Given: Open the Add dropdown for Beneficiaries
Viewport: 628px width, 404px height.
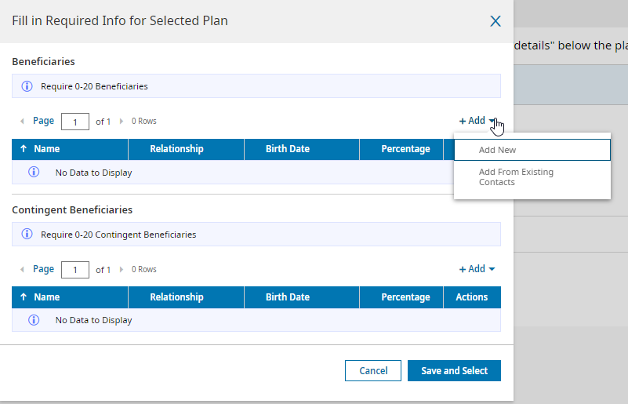Looking at the screenshot, I should click(x=477, y=121).
